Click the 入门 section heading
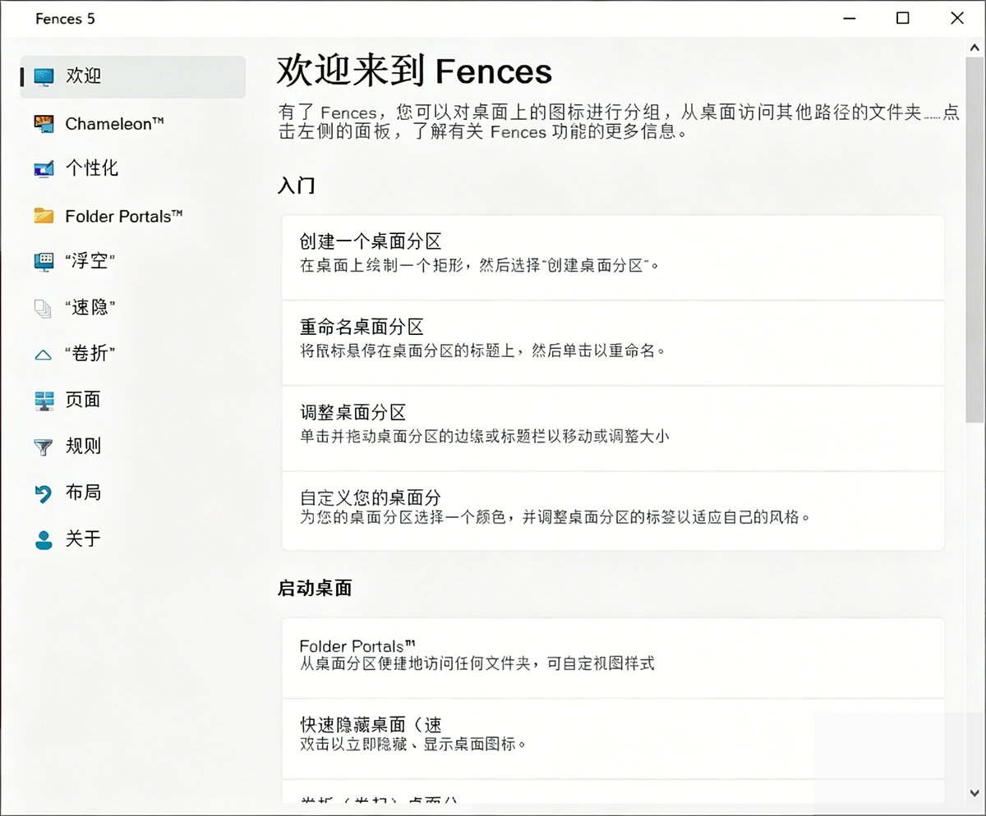This screenshot has width=986, height=816. [x=297, y=186]
